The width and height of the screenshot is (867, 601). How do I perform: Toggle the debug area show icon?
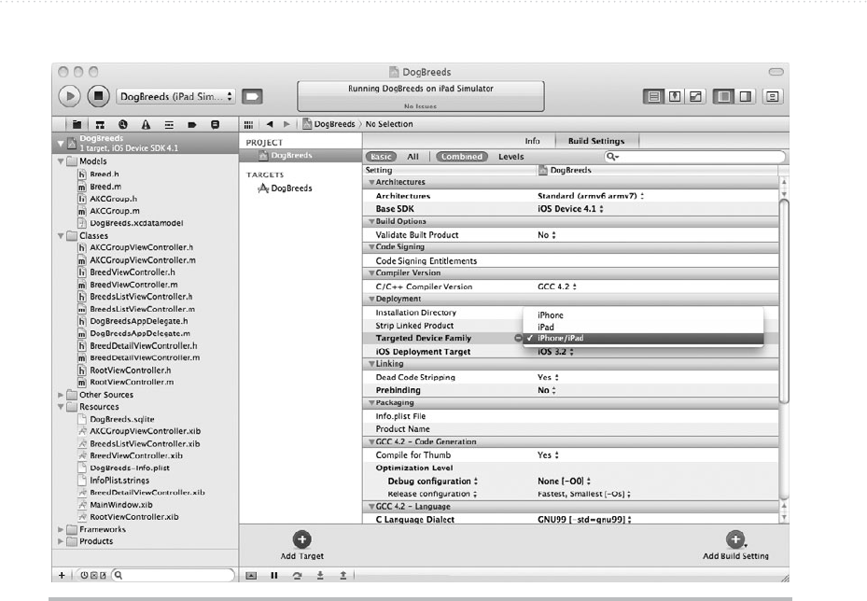[x=251, y=576]
